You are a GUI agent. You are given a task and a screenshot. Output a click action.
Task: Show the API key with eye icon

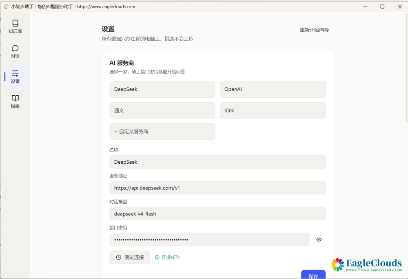(319, 239)
